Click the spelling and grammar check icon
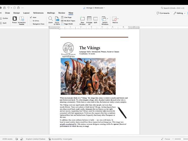 click(x=16, y=139)
